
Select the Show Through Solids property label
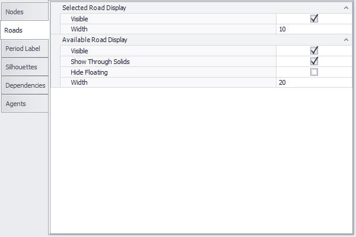click(100, 62)
